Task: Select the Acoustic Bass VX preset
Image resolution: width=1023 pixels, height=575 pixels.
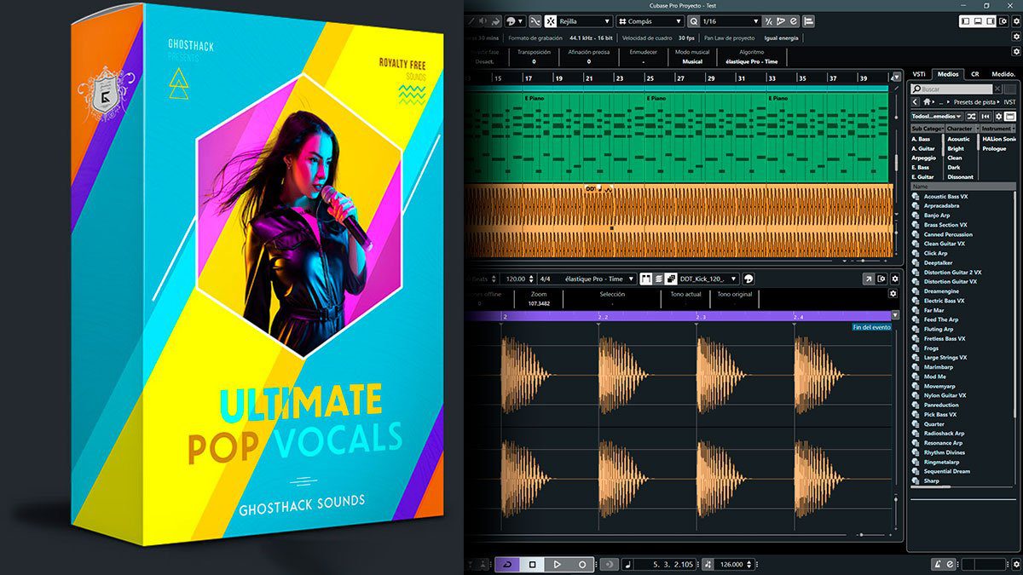Action: (x=946, y=197)
